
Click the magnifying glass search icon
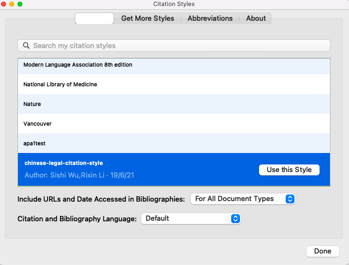(26, 45)
